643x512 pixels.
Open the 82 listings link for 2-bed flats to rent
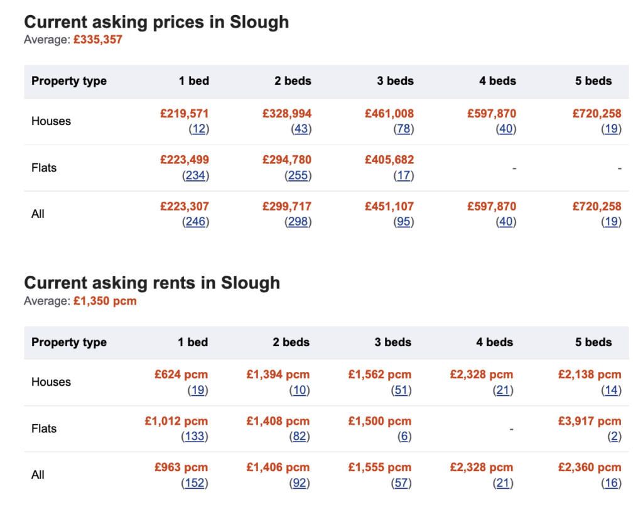300,436
